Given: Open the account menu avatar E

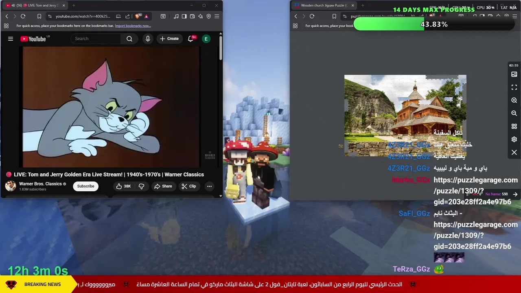Looking at the screenshot, I should pyautogui.click(x=206, y=39).
